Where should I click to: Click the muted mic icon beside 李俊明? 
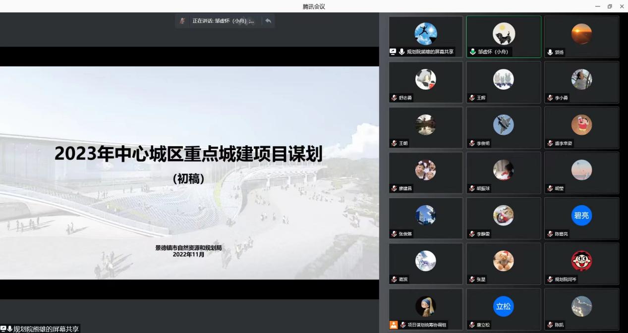click(472, 143)
